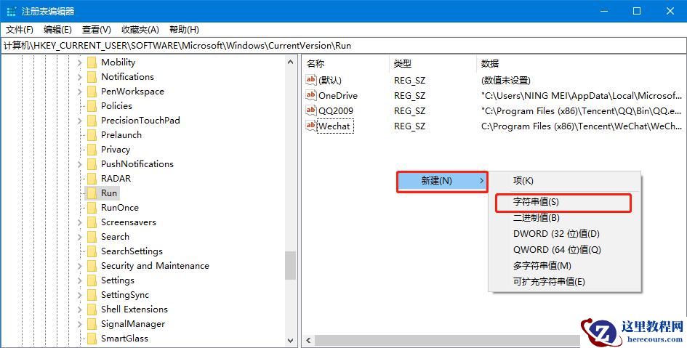Select the OneDrive value name
Image resolution: width=687 pixels, height=348 pixels.
[x=338, y=95]
